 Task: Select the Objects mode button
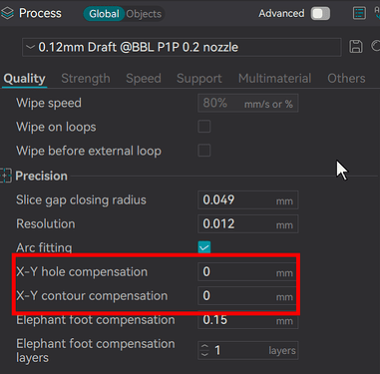pyautogui.click(x=144, y=14)
